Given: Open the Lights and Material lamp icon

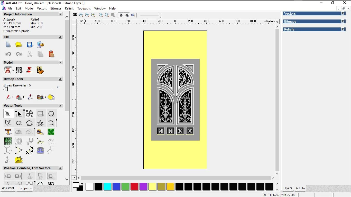Looking at the screenshot, I should pyautogui.click(x=29, y=70).
